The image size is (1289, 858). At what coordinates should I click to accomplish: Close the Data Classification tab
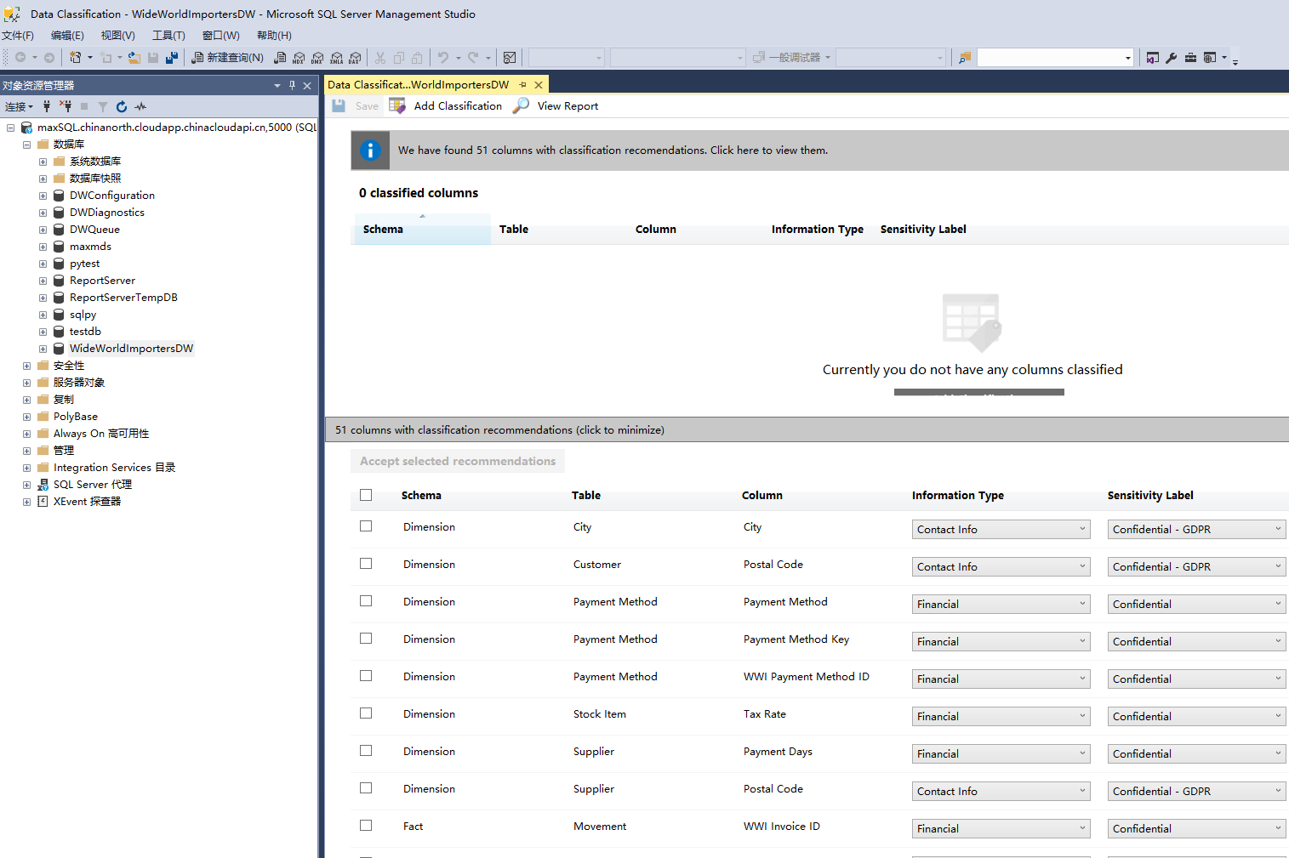click(539, 85)
